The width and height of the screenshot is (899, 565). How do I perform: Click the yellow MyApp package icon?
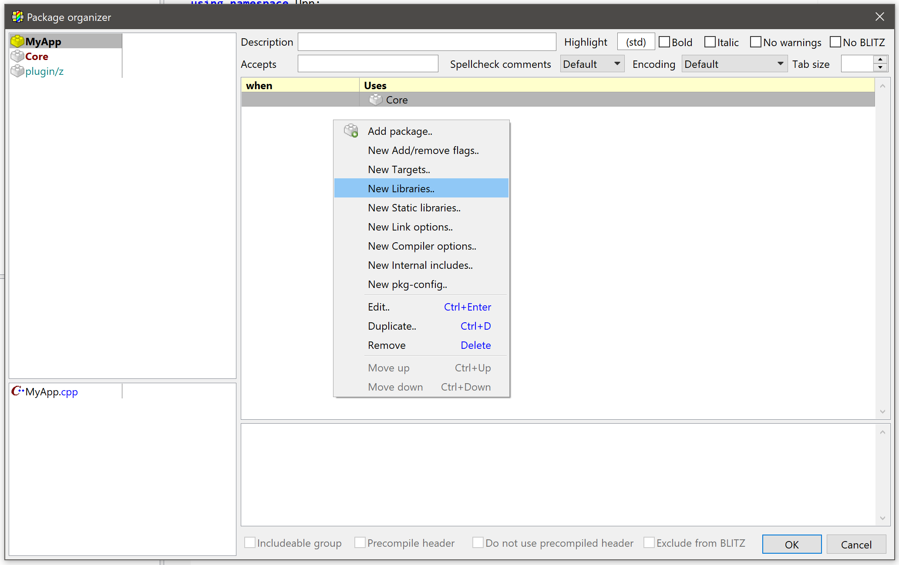pos(17,41)
